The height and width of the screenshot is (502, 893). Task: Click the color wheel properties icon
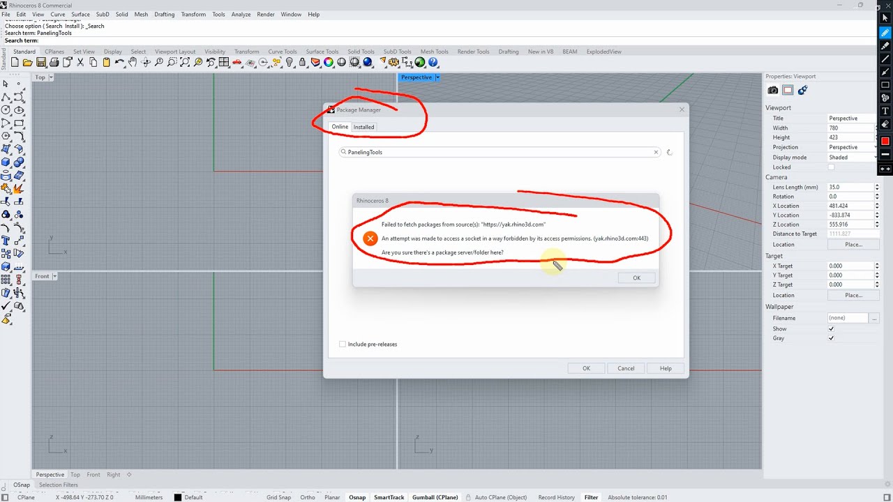(x=329, y=62)
